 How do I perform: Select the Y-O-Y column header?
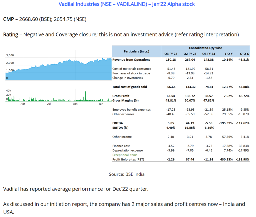coord(228,54)
